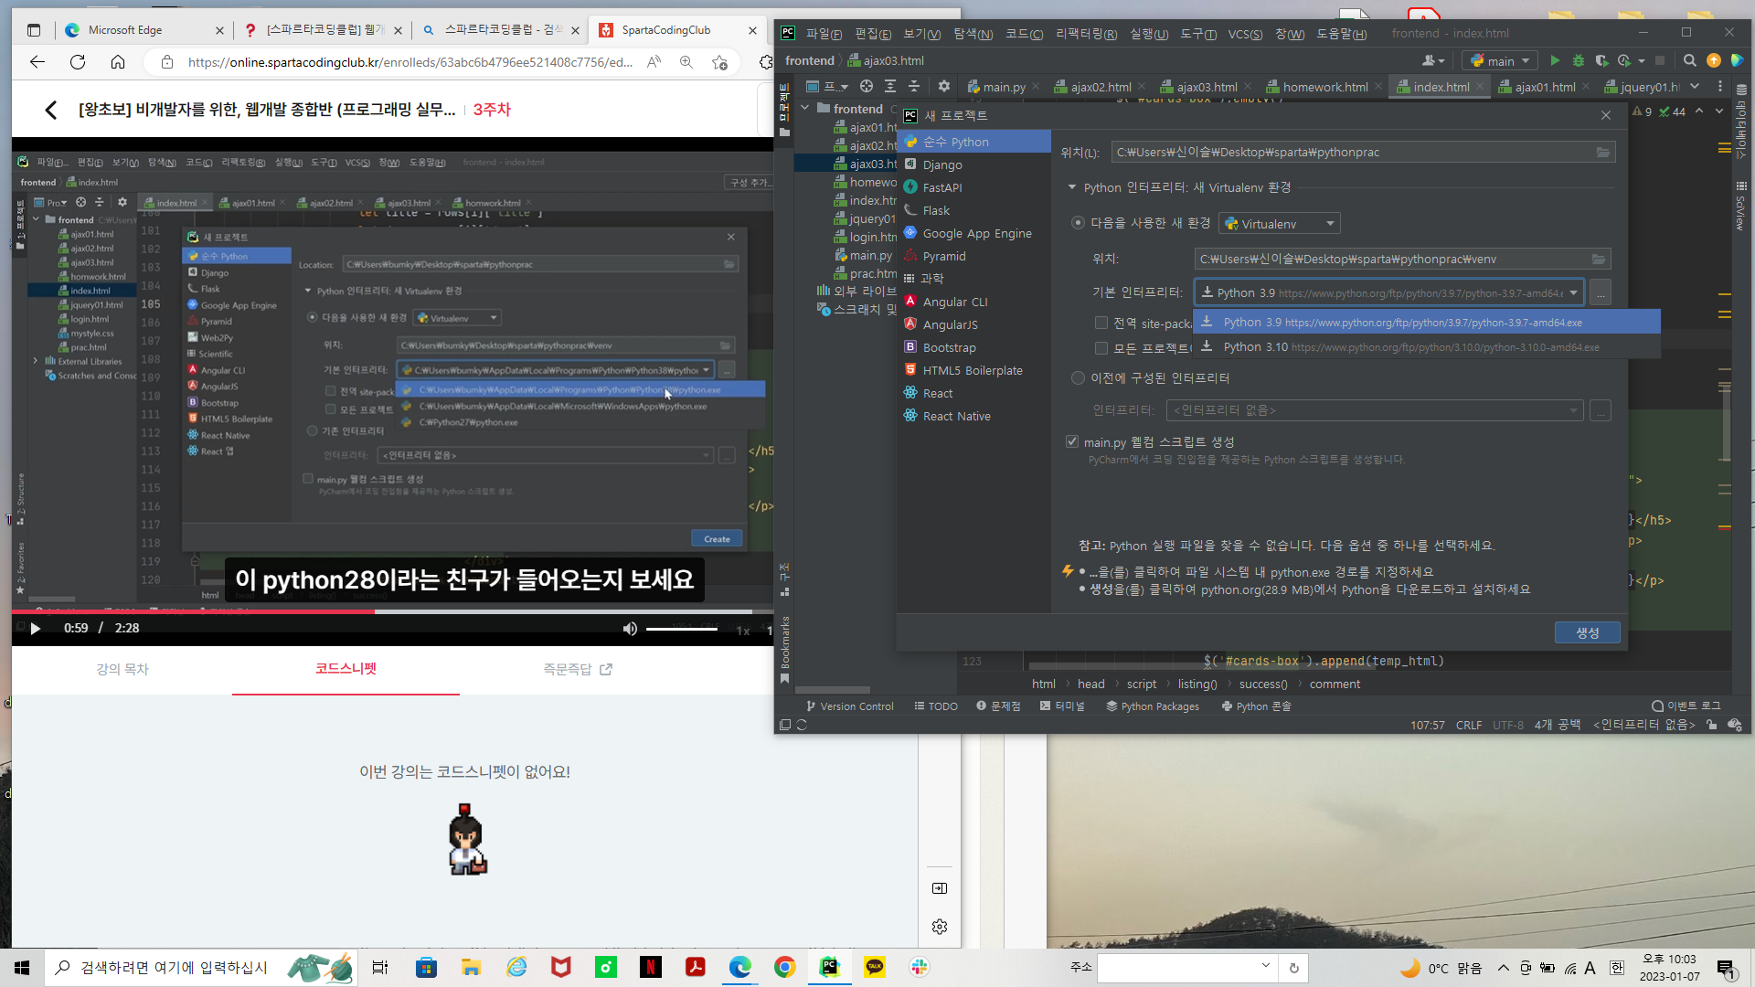Seek on the video progress bar
Image resolution: width=1755 pixels, height=987 pixels.
point(393,611)
